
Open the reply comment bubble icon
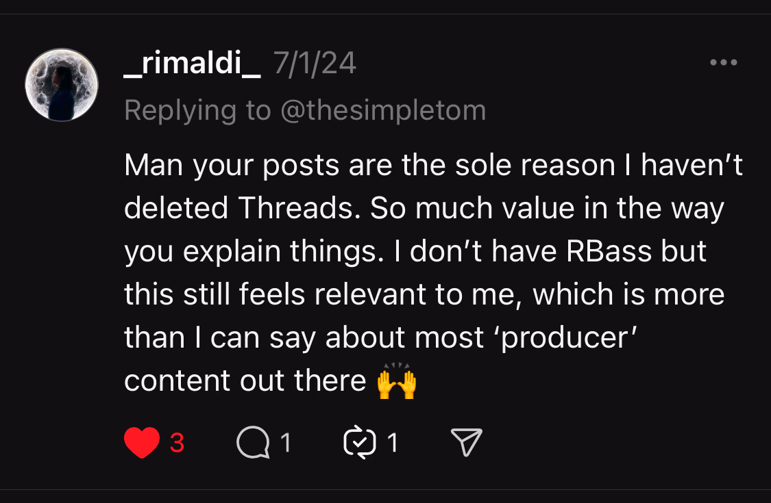[253, 443]
